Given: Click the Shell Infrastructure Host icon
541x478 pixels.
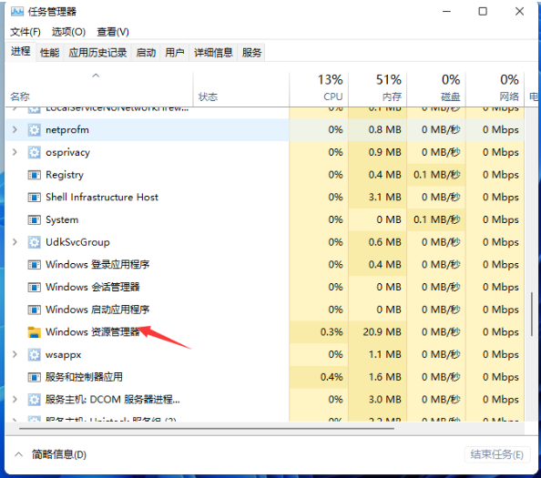Looking at the screenshot, I should [35, 198].
